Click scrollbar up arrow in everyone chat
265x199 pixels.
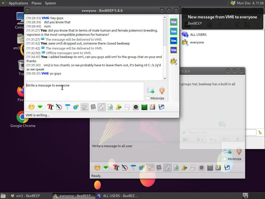(x=165, y=17)
